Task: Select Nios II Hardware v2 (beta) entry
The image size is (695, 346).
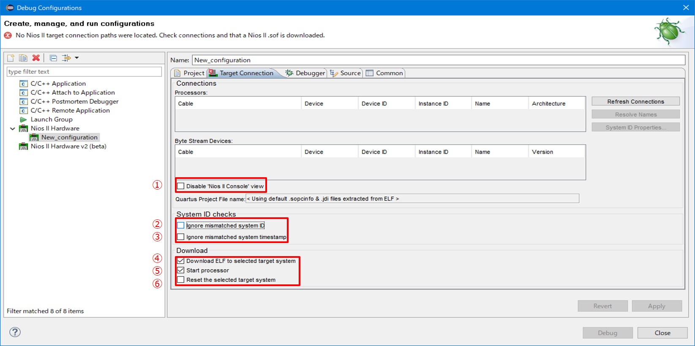Action: (68, 146)
